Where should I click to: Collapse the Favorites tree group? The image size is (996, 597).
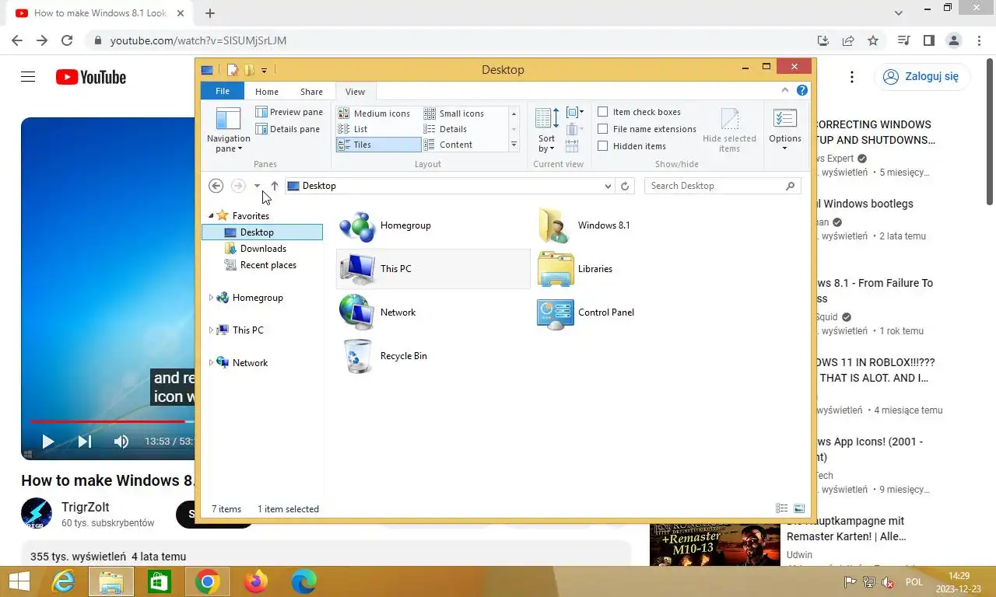211,216
